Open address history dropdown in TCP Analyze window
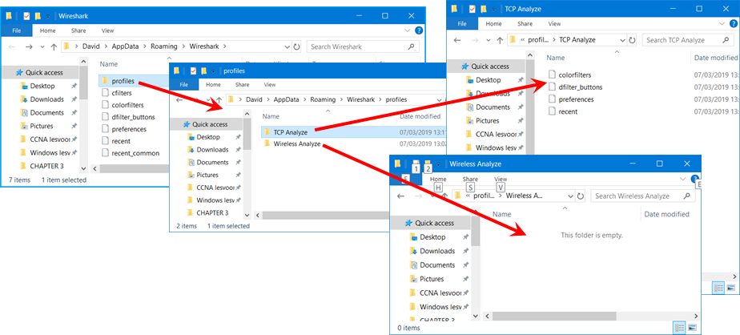Screen dimensions: 740x335 pos(623,40)
